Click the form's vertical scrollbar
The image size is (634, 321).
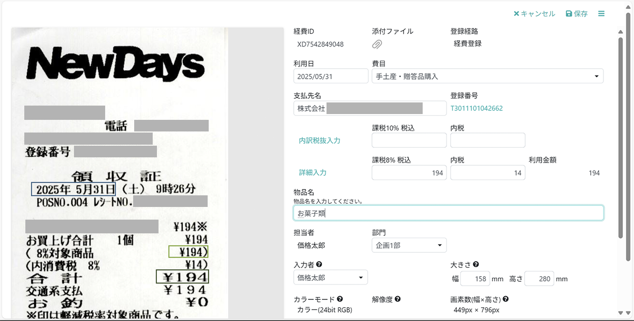(x=621, y=137)
